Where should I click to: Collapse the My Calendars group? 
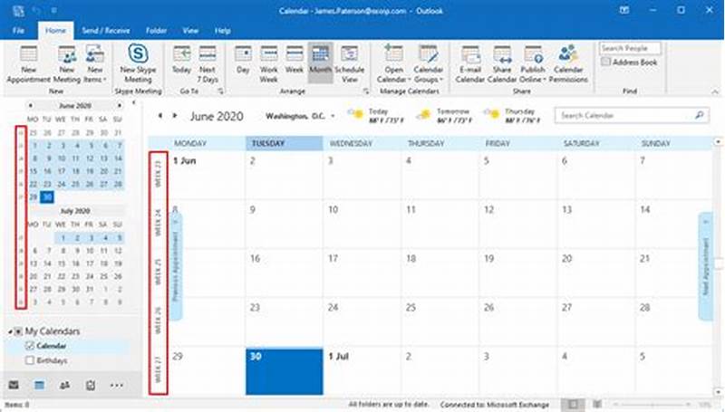pyautogui.click(x=10, y=331)
